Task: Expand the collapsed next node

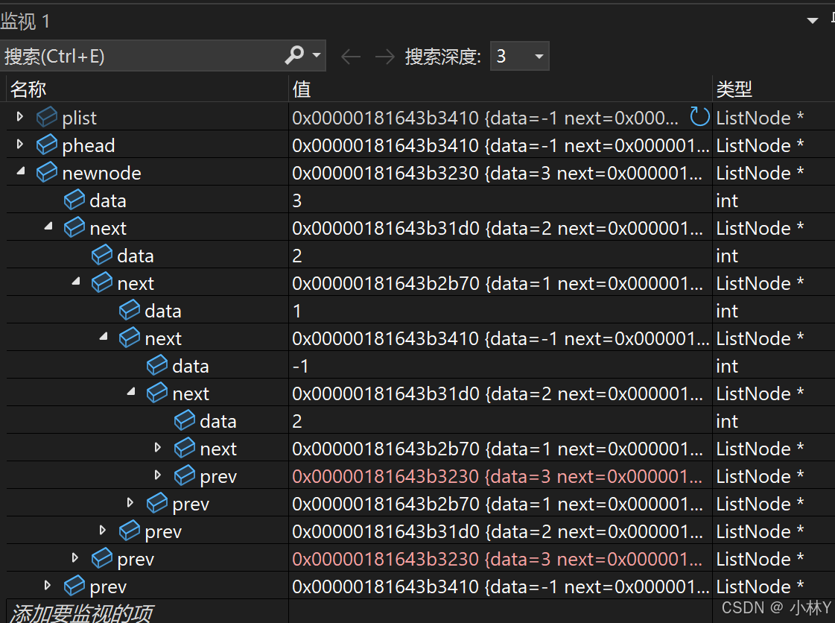Action: pyautogui.click(x=158, y=447)
